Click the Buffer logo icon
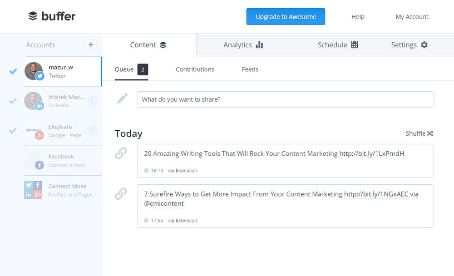 coord(33,16)
